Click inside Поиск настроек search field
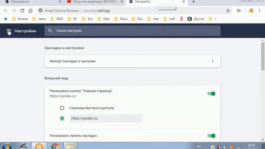Viewport: 265px width, 149px height. click(x=132, y=31)
